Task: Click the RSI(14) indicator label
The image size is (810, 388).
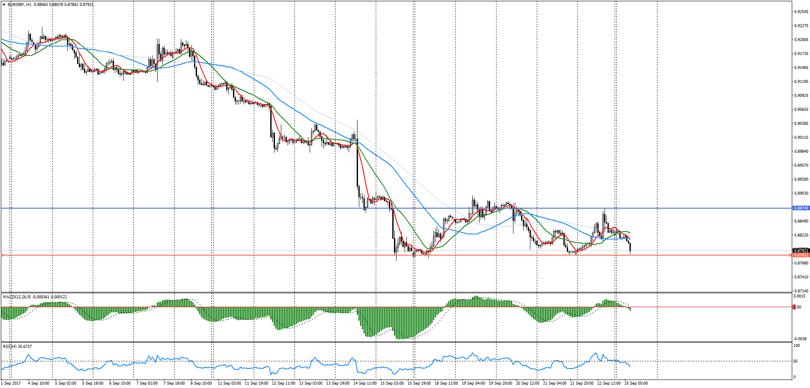Action: point(10,347)
